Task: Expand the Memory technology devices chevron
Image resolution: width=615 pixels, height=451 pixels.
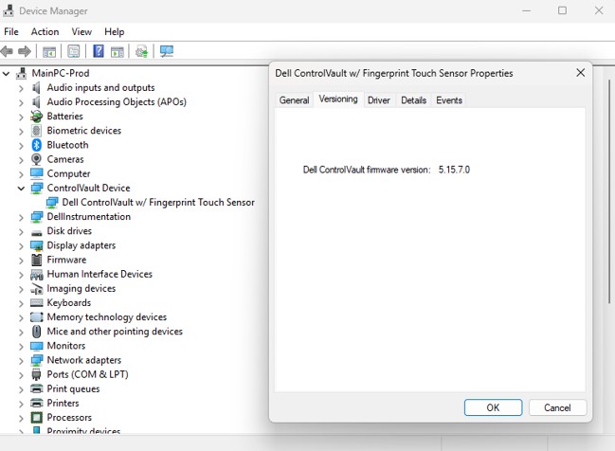Action: coord(21,317)
